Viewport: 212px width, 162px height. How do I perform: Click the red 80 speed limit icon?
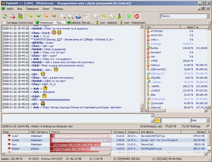coord(137,17)
